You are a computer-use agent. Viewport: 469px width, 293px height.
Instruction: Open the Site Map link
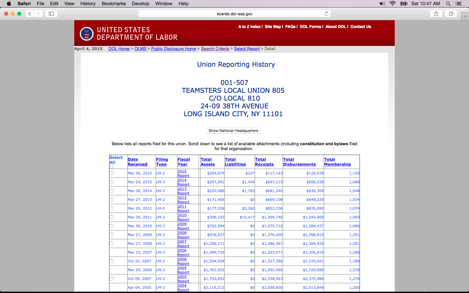point(273,27)
